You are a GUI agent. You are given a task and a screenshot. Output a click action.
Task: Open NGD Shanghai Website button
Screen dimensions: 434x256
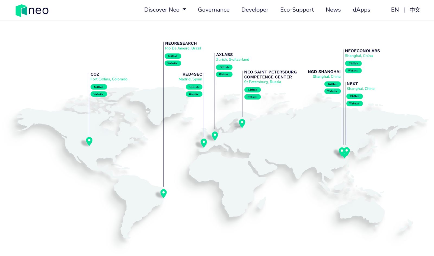pyautogui.click(x=333, y=91)
